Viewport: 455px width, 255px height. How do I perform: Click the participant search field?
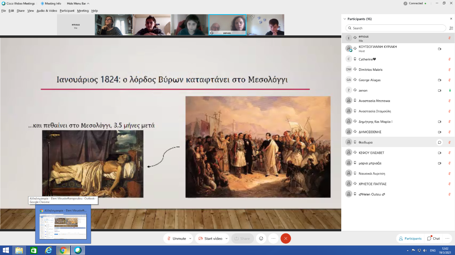click(x=396, y=28)
